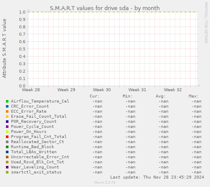Select the Runtime_Bad_Block legend label
Screen dimensions: 210x187
(33, 147)
